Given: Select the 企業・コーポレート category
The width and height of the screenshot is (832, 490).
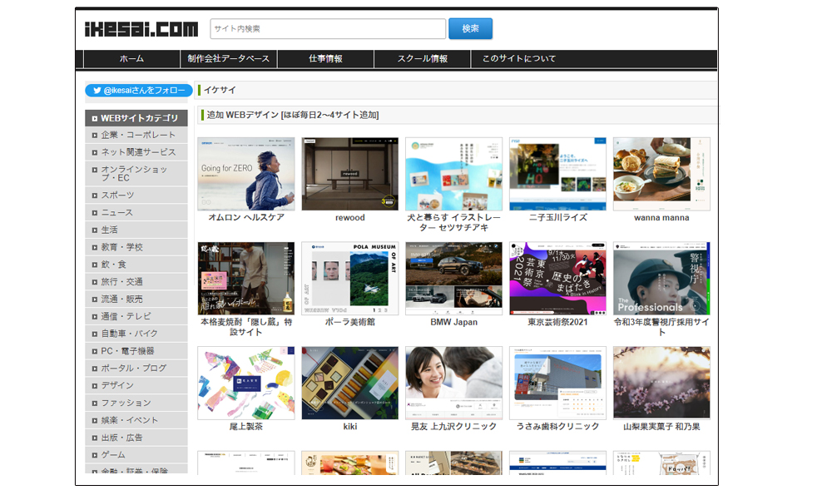Looking at the screenshot, I should tap(138, 135).
